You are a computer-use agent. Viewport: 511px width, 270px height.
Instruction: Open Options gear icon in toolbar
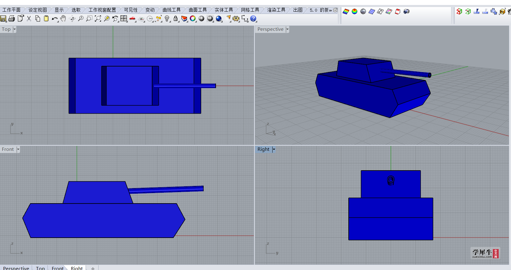(236, 19)
